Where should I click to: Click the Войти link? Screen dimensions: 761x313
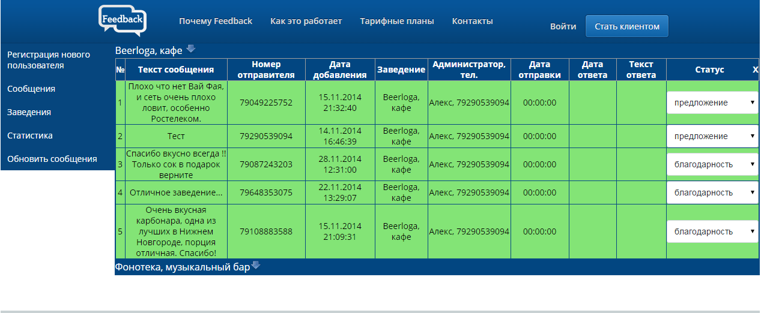(563, 26)
